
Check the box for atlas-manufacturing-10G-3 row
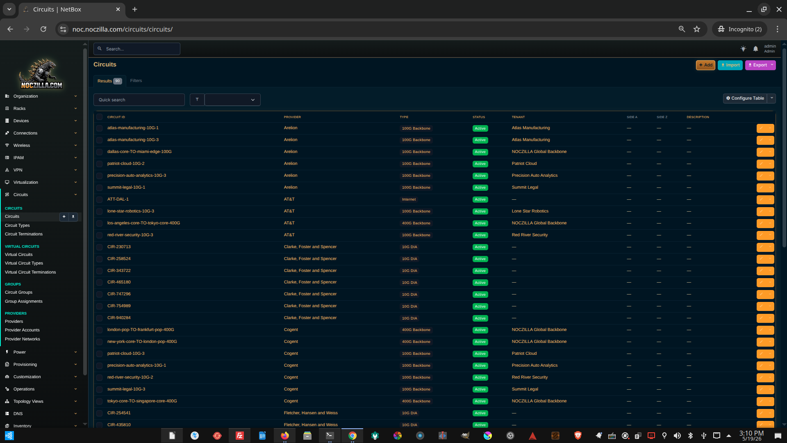click(99, 140)
